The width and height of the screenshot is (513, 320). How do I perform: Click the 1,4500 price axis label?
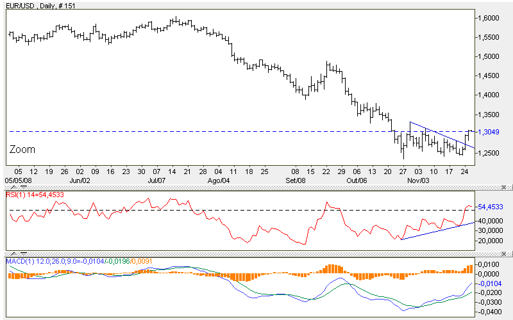tap(489, 76)
